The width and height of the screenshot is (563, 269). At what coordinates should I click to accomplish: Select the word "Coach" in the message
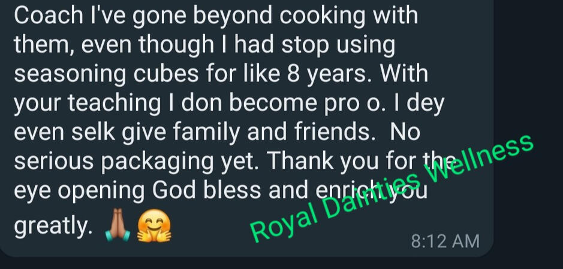point(49,16)
